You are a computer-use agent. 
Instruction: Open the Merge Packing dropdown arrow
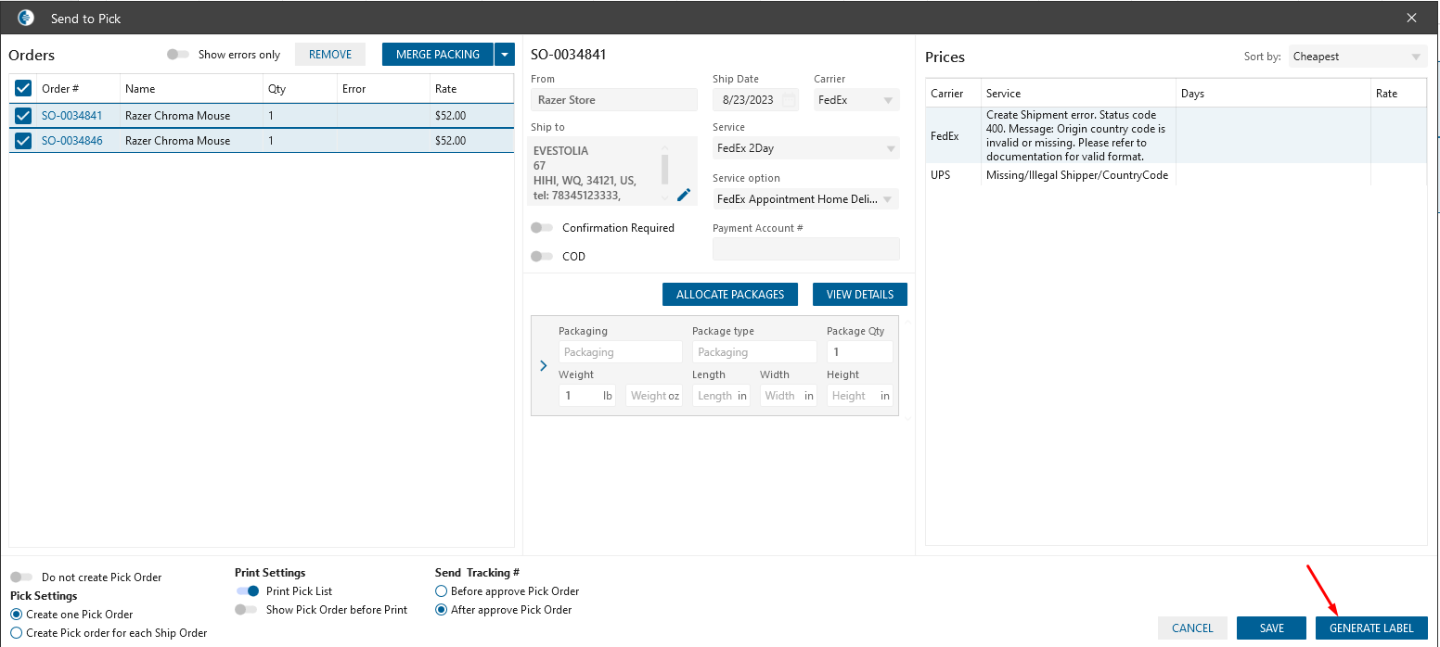click(x=504, y=55)
